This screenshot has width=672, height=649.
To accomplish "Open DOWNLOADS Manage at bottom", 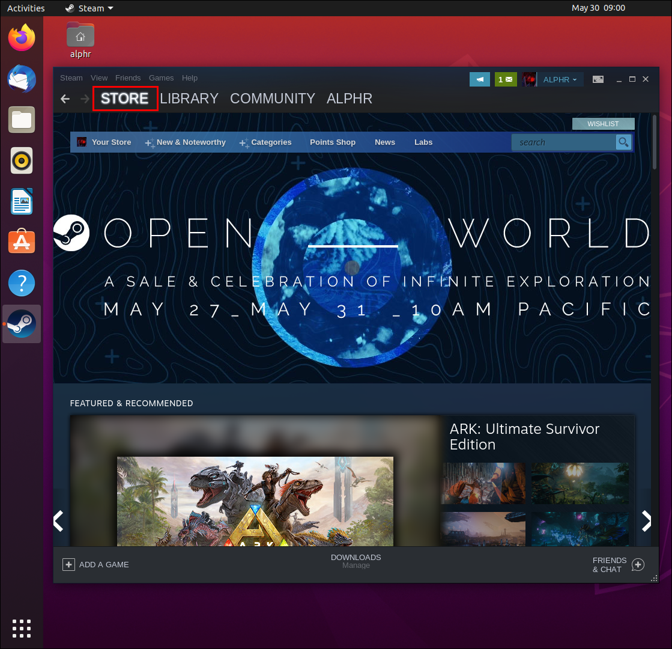I will point(356,561).
